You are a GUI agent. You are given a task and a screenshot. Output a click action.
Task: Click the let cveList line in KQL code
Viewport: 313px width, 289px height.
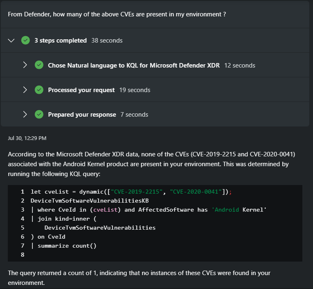point(131,192)
